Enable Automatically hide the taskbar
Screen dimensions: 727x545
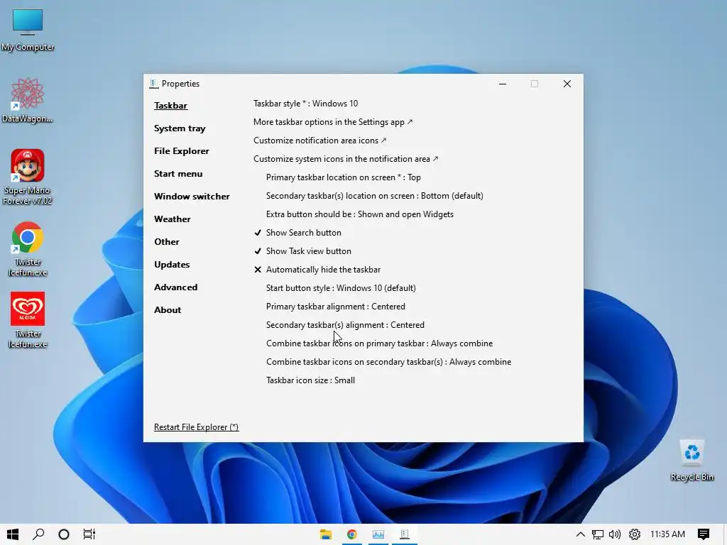click(317, 270)
